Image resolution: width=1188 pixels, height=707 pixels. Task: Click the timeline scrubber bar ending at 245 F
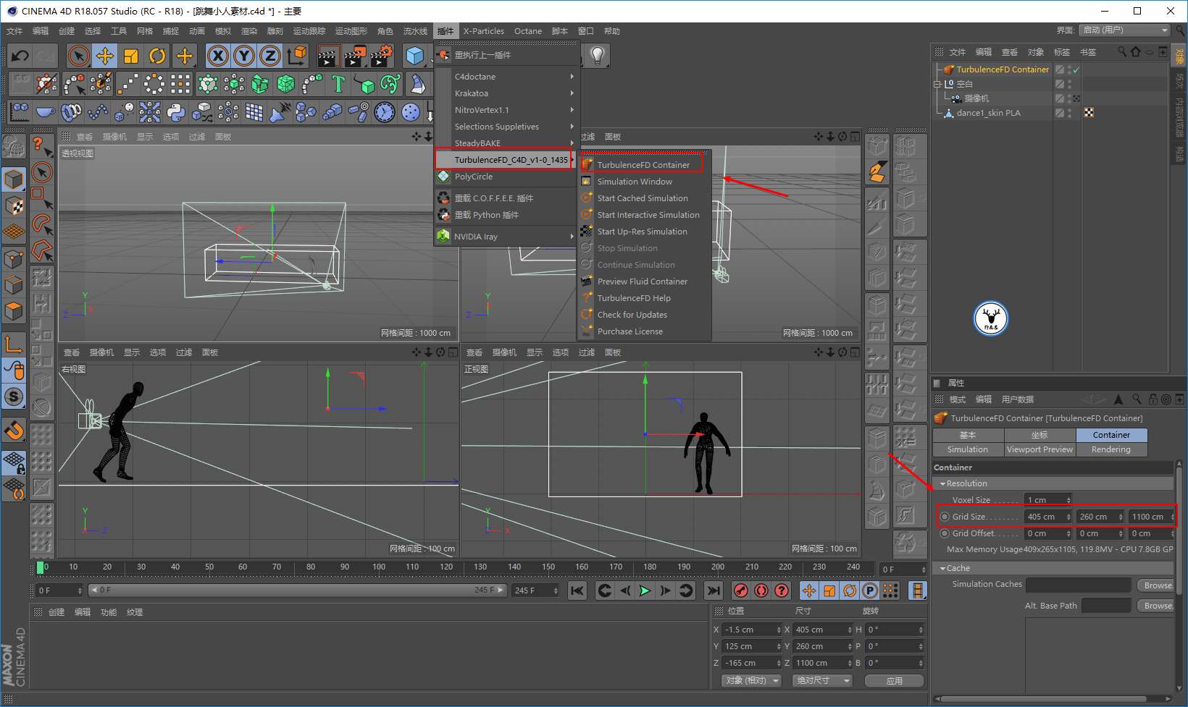[296, 590]
